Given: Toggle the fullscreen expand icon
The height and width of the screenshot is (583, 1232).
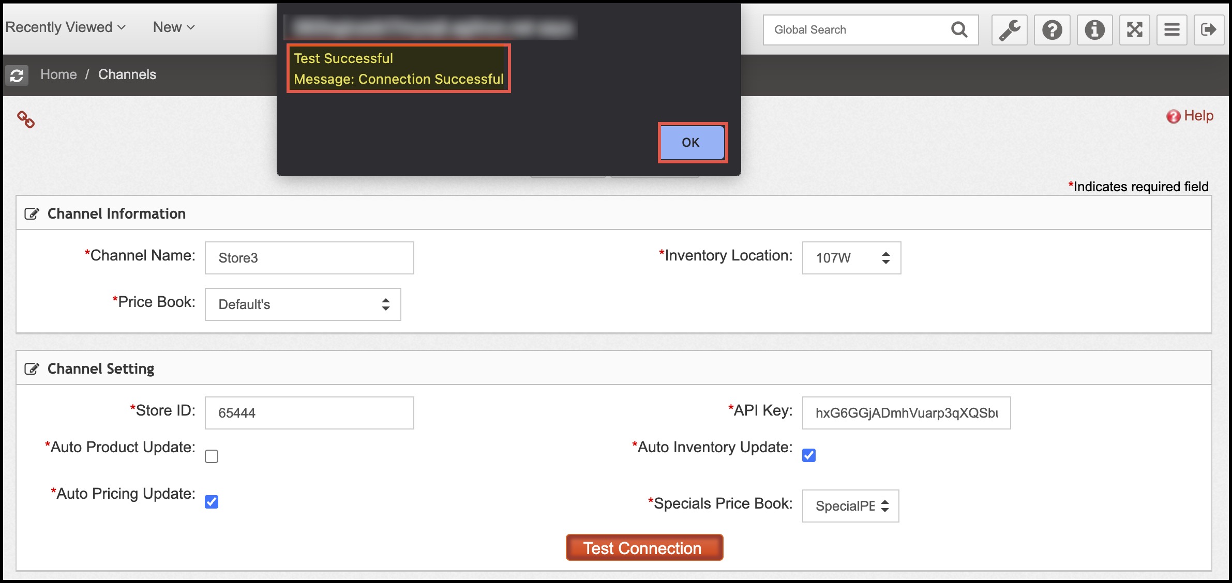Looking at the screenshot, I should (1135, 30).
